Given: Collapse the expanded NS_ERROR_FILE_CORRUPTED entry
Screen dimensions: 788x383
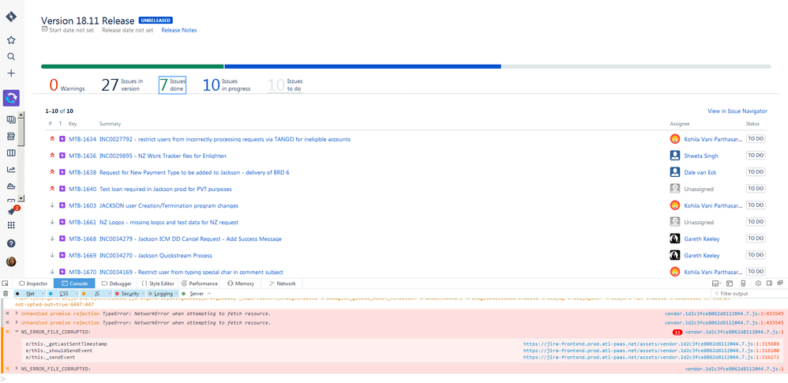Looking at the screenshot, I should point(17,332).
